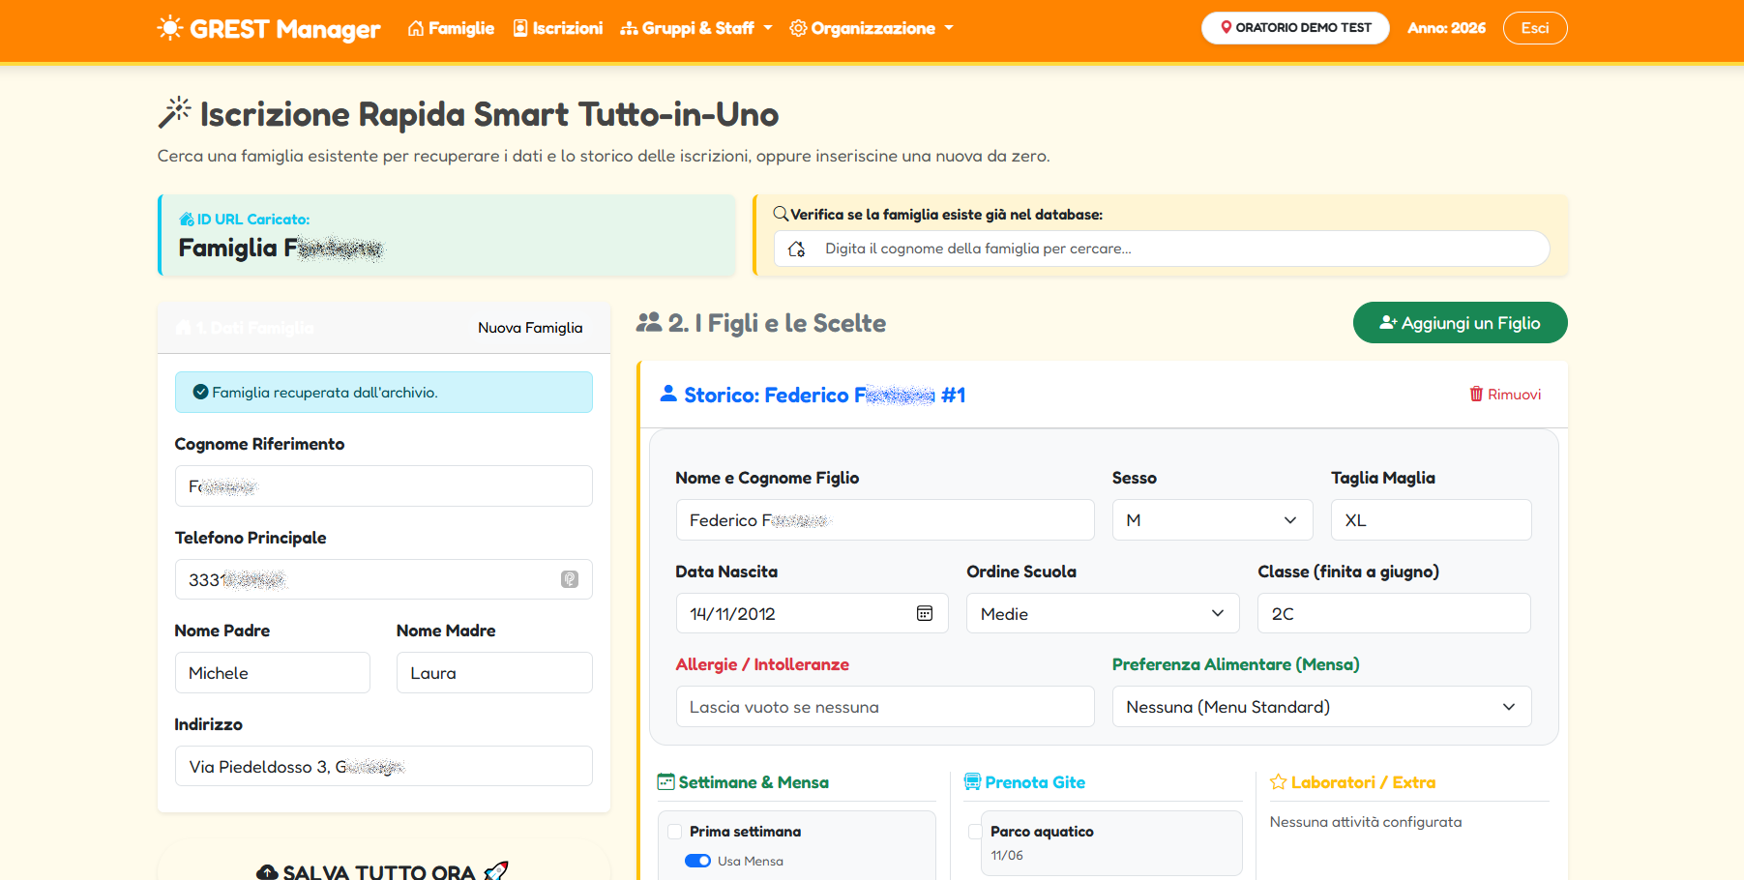Click the ORATORIO DEMO TEST location pill

click(x=1295, y=28)
